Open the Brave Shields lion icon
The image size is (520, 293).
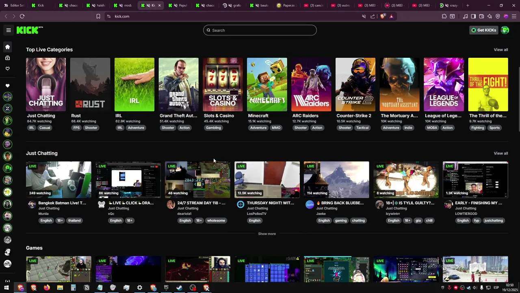pos(383,16)
